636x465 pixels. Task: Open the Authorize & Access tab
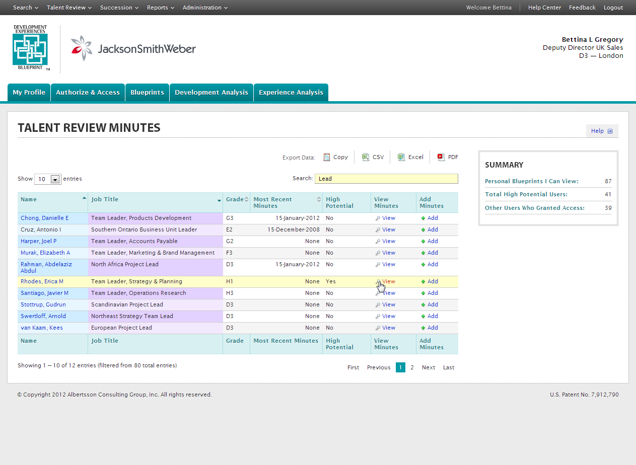(88, 93)
